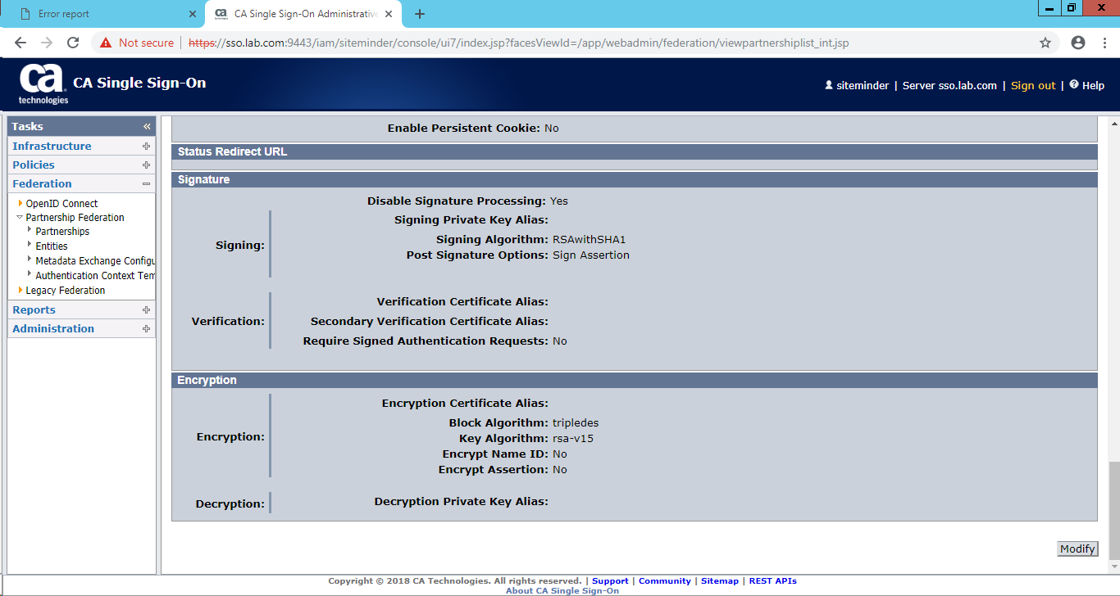This screenshot has height=596, width=1120.
Task: Click the browser Forward arrow
Action: (x=47, y=43)
